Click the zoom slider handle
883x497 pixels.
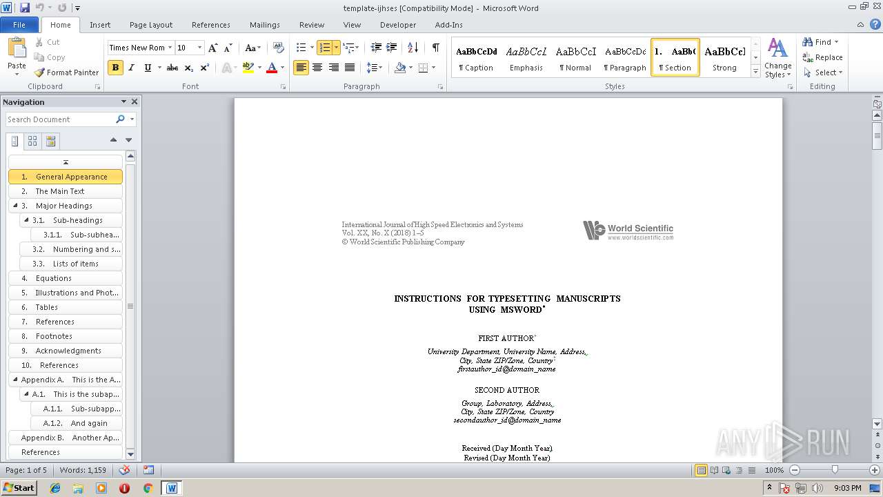[835, 470]
